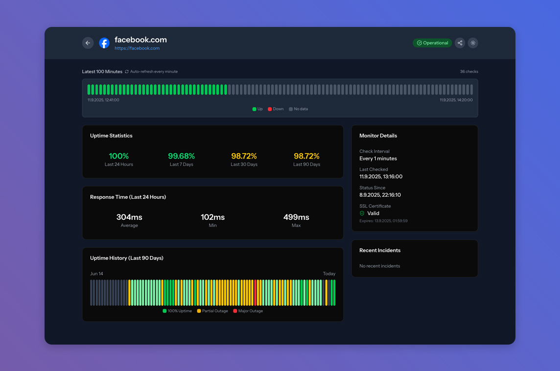Click the auto-refresh circular arrows icon
Image resolution: width=560 pixels, height=371 pixels.
pos(127,72)
